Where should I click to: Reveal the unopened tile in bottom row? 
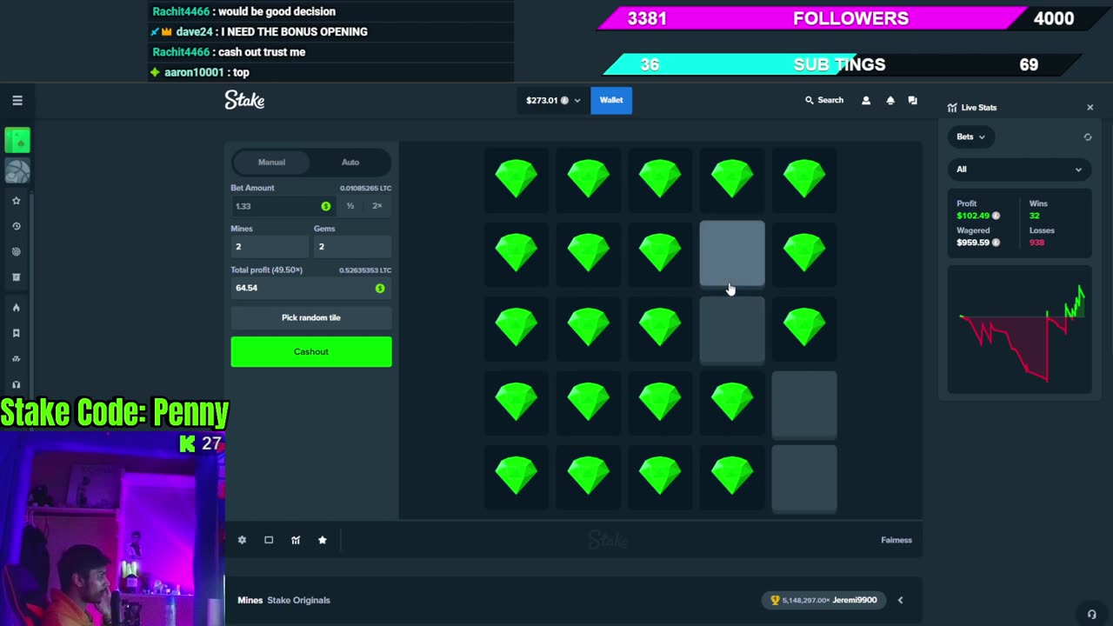coord(804,478)
